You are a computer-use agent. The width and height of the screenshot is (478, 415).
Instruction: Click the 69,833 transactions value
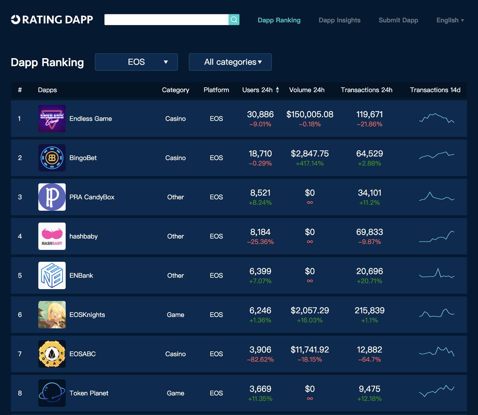point(370,232)
